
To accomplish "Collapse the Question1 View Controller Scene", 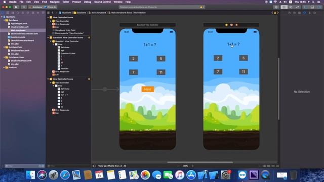I will click(x=48, y=37).
